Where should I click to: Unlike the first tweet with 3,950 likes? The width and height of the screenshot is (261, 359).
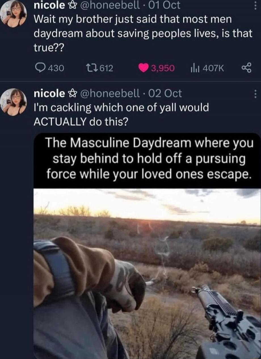143,68
